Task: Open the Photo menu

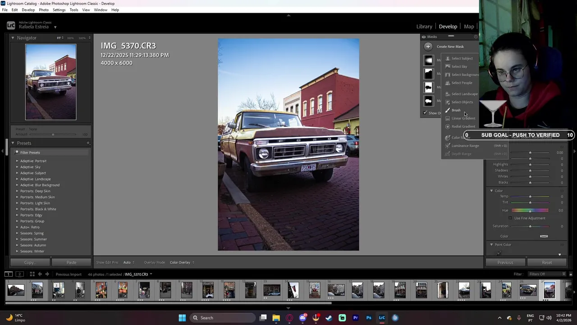Action: click(x=44, y=10)
